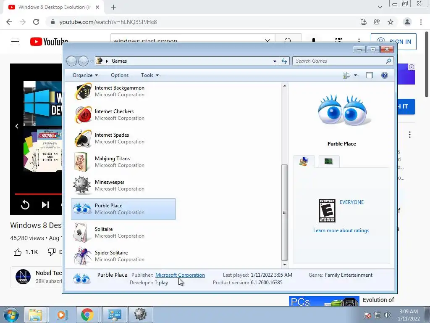Viewport: 430px width, 323px height.
Task: Replay the YouTube video
Action: coord(25,205)
